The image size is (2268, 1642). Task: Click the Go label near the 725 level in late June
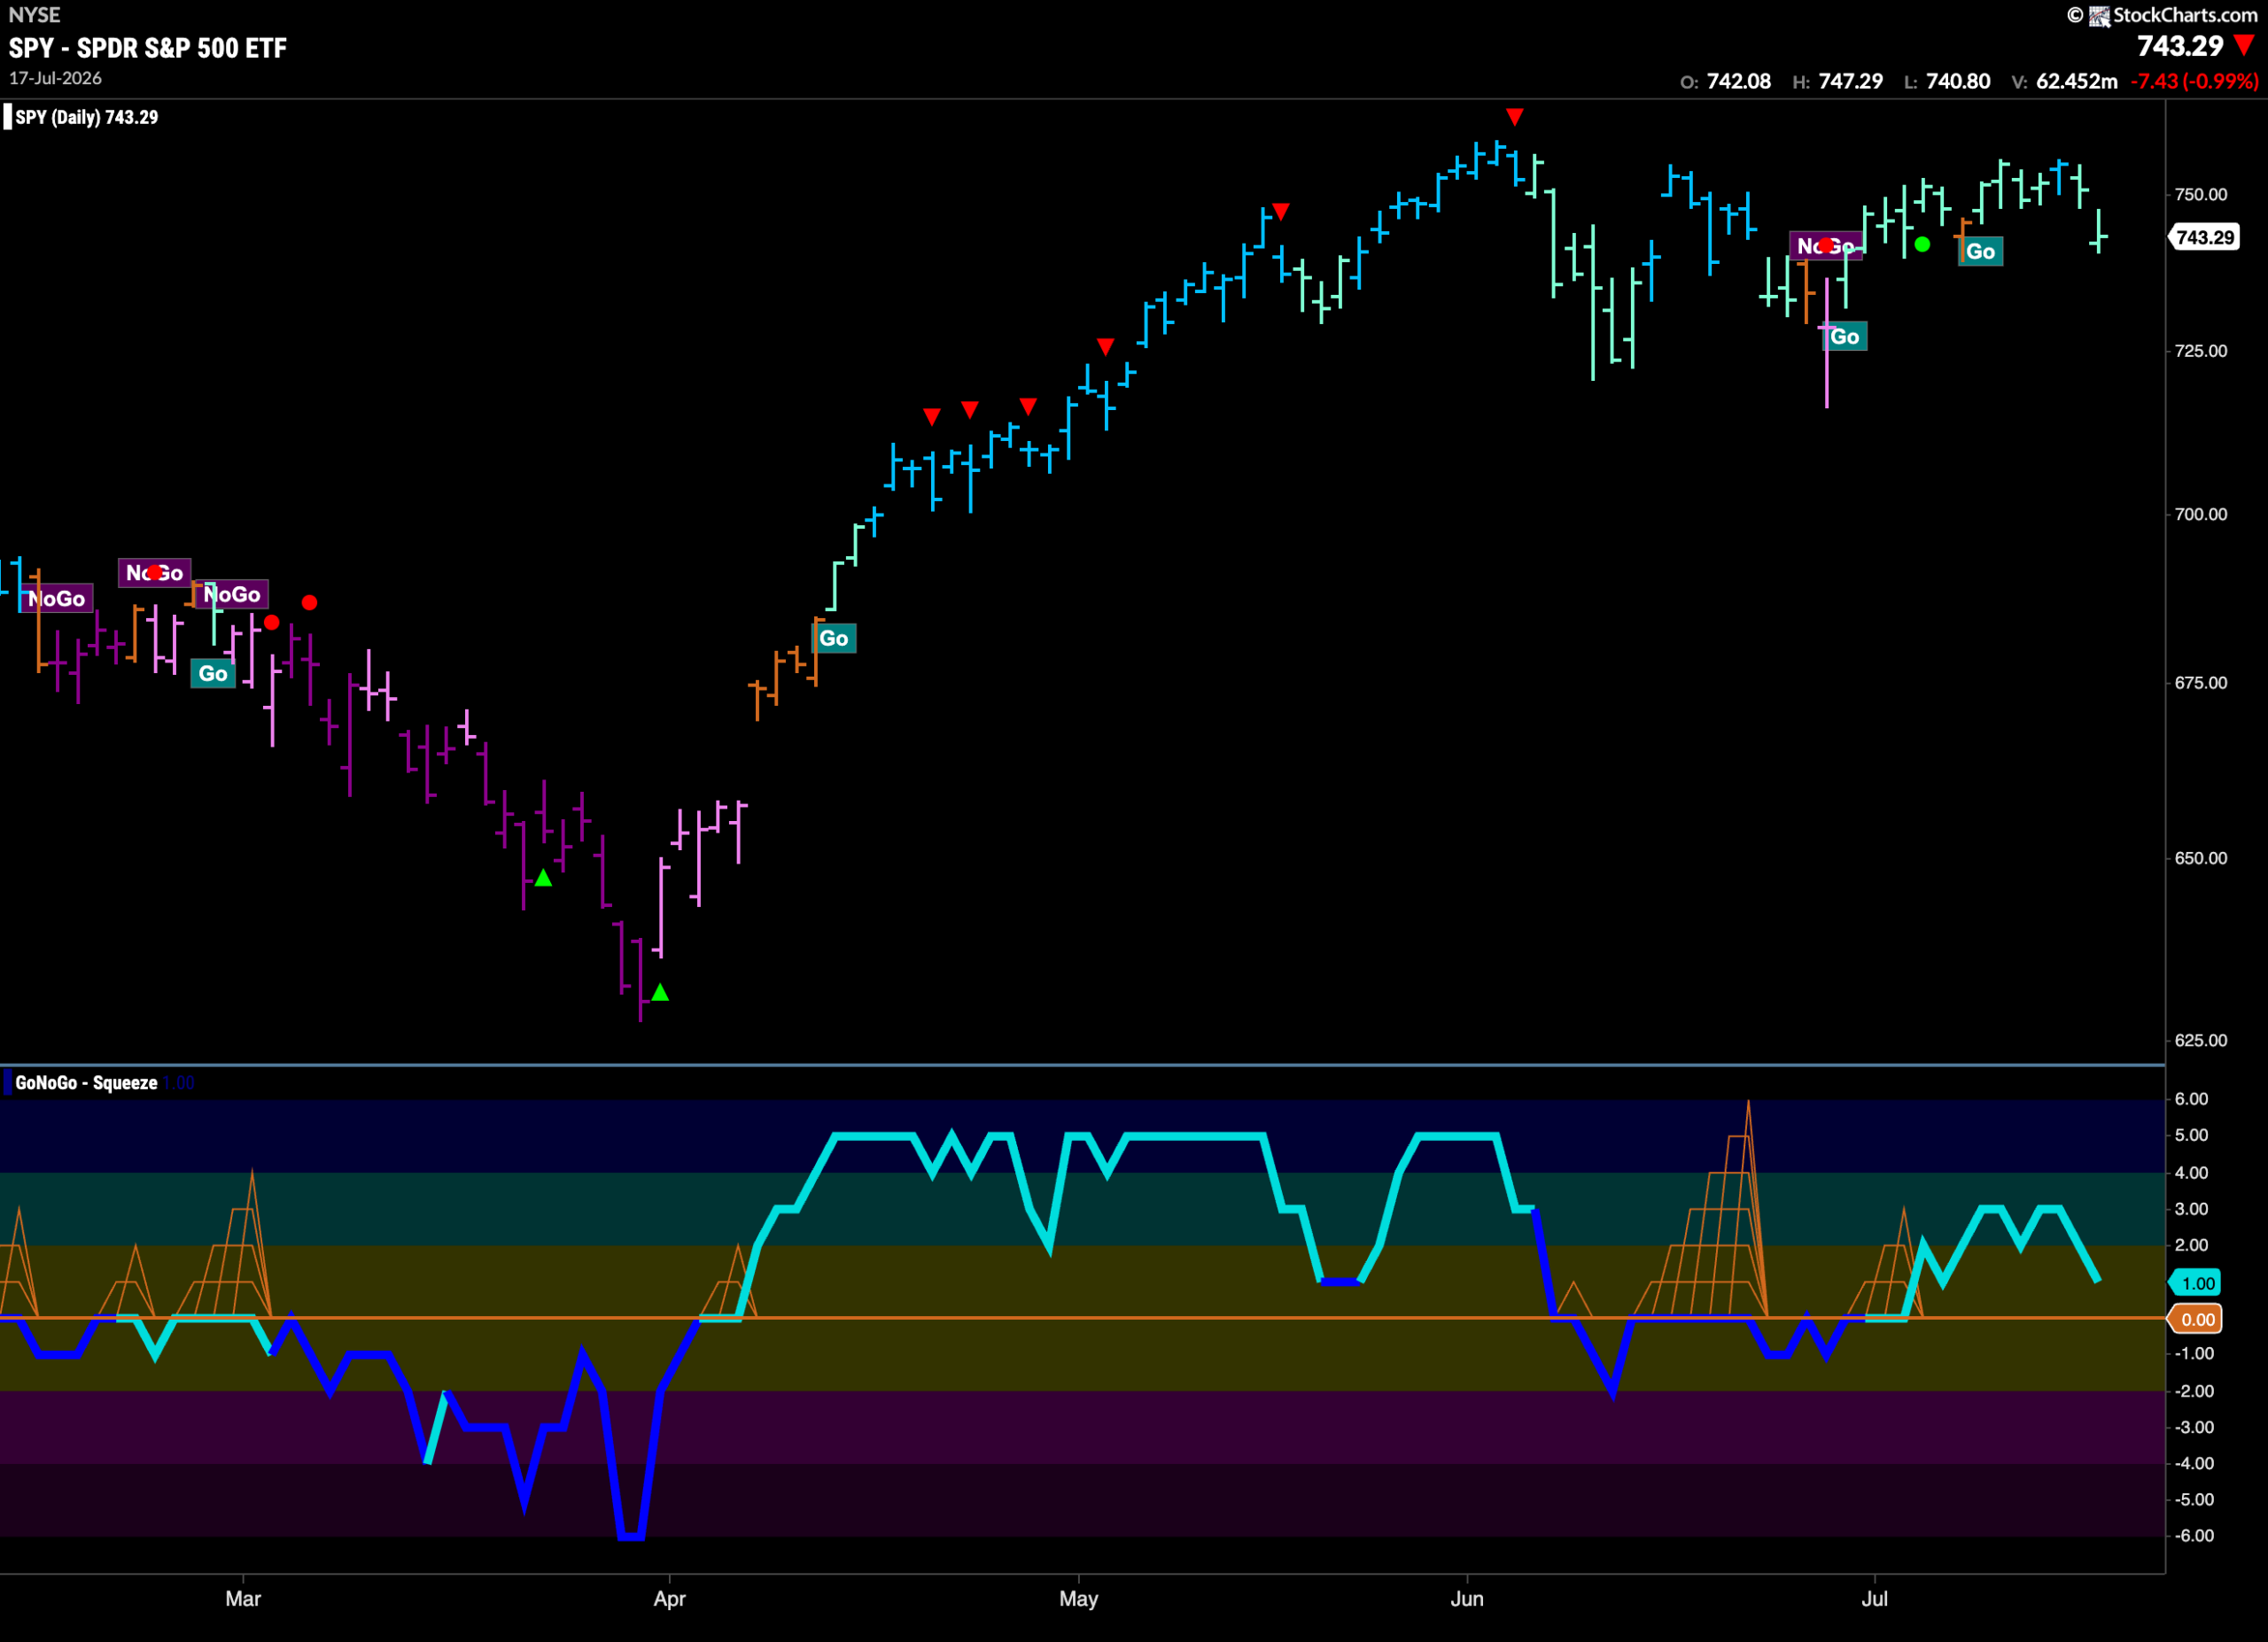[x=1845, y=337]
